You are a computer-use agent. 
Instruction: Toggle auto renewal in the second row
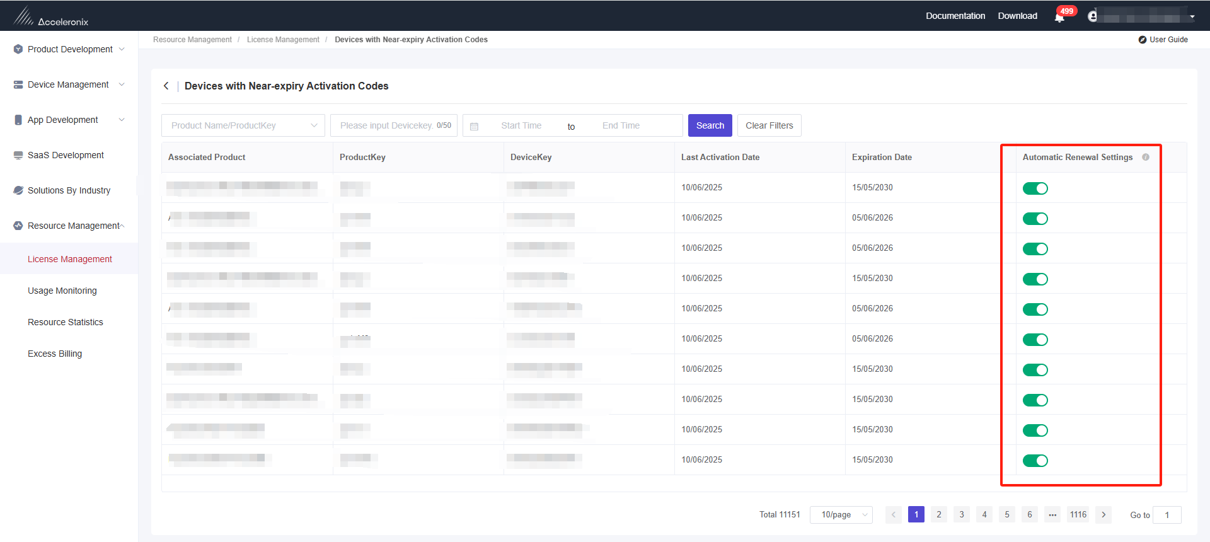[1035, 219]
